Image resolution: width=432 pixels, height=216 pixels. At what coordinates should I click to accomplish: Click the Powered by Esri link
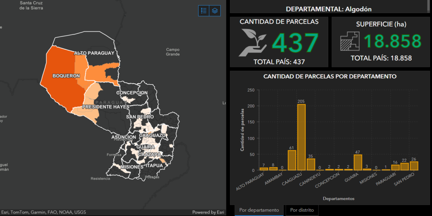click(208, 212)
